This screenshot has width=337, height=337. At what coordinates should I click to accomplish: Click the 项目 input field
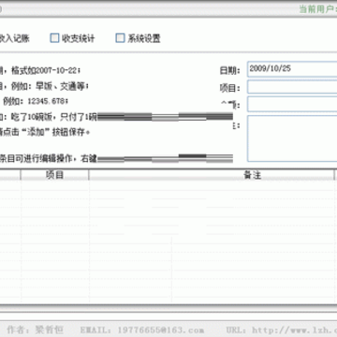292,87
